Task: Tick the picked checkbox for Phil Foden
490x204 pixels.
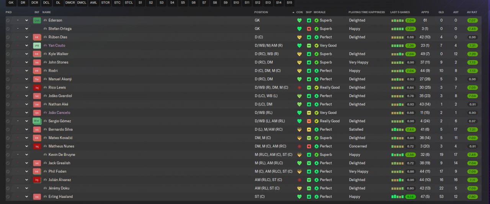Action: click(x=8, y=172)
